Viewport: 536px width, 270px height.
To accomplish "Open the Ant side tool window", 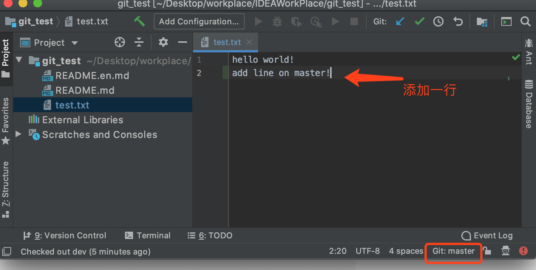I will coord(529,52).
